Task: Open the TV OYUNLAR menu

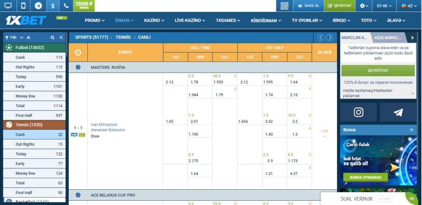Action: [x=307, y=20]
